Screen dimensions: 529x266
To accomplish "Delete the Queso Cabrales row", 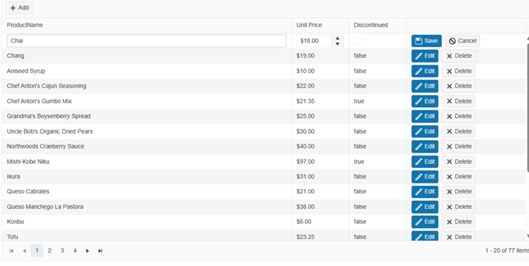I will pyautogui.click(x=458, y=192).
